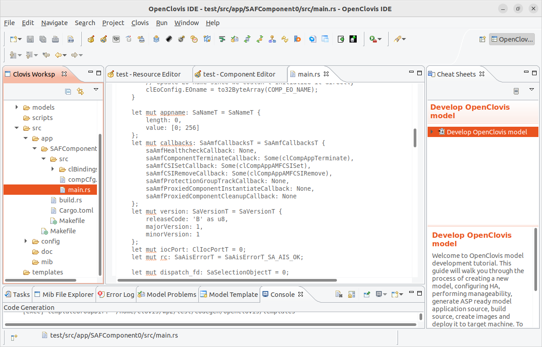542x347 pixels.
Task: Expand Develop OpenClovis model cheat sheet item
Action: click(x=432, y=132)
